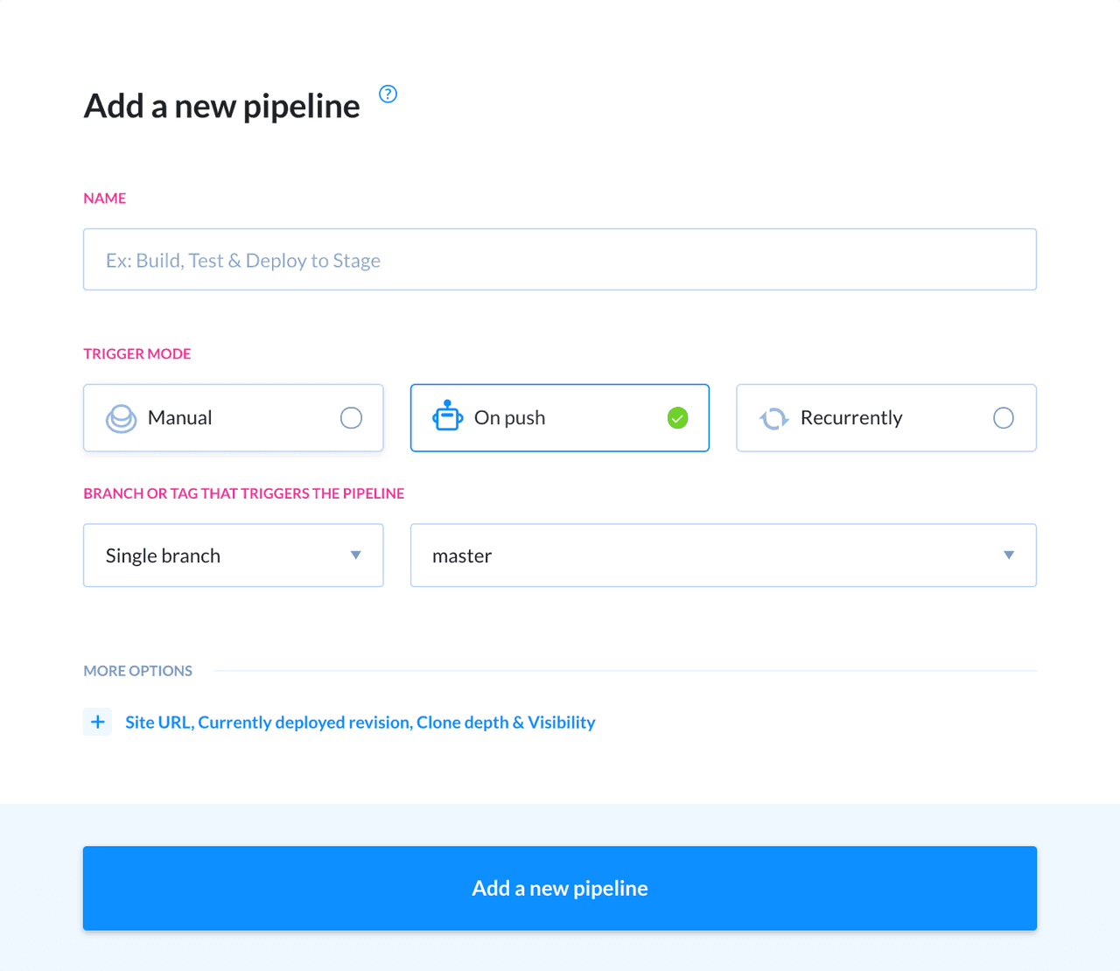Click the pipeline Name input field

click(559, 259)
